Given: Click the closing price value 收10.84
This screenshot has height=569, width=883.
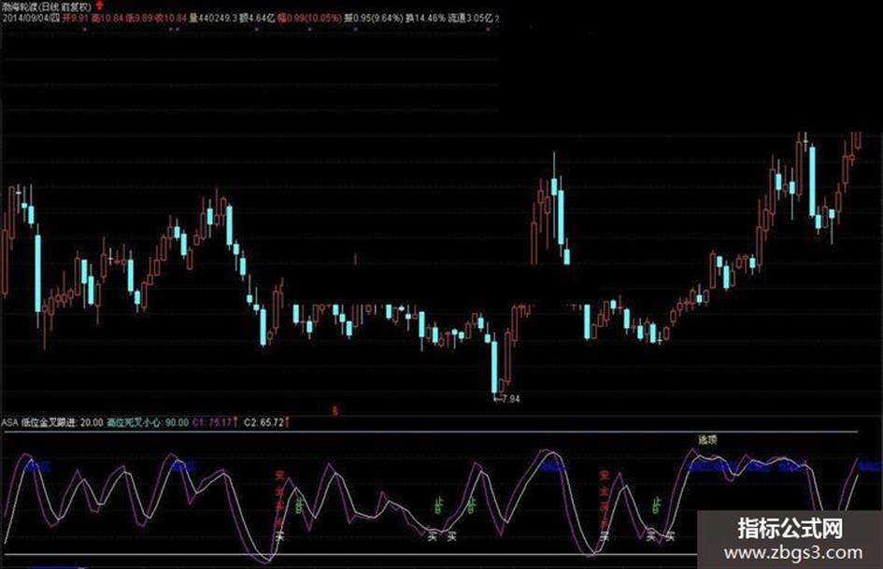Looking at the screenshot, I should [171, 18].
